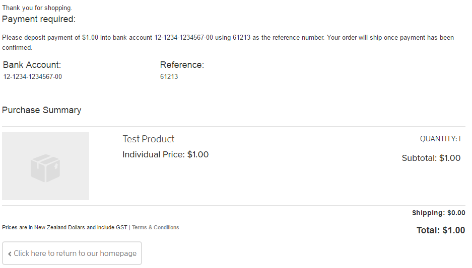Click the Payment required heading
The image size is (472, 268).
pos(39,19)
